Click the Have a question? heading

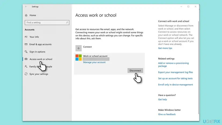coord(167,95)
